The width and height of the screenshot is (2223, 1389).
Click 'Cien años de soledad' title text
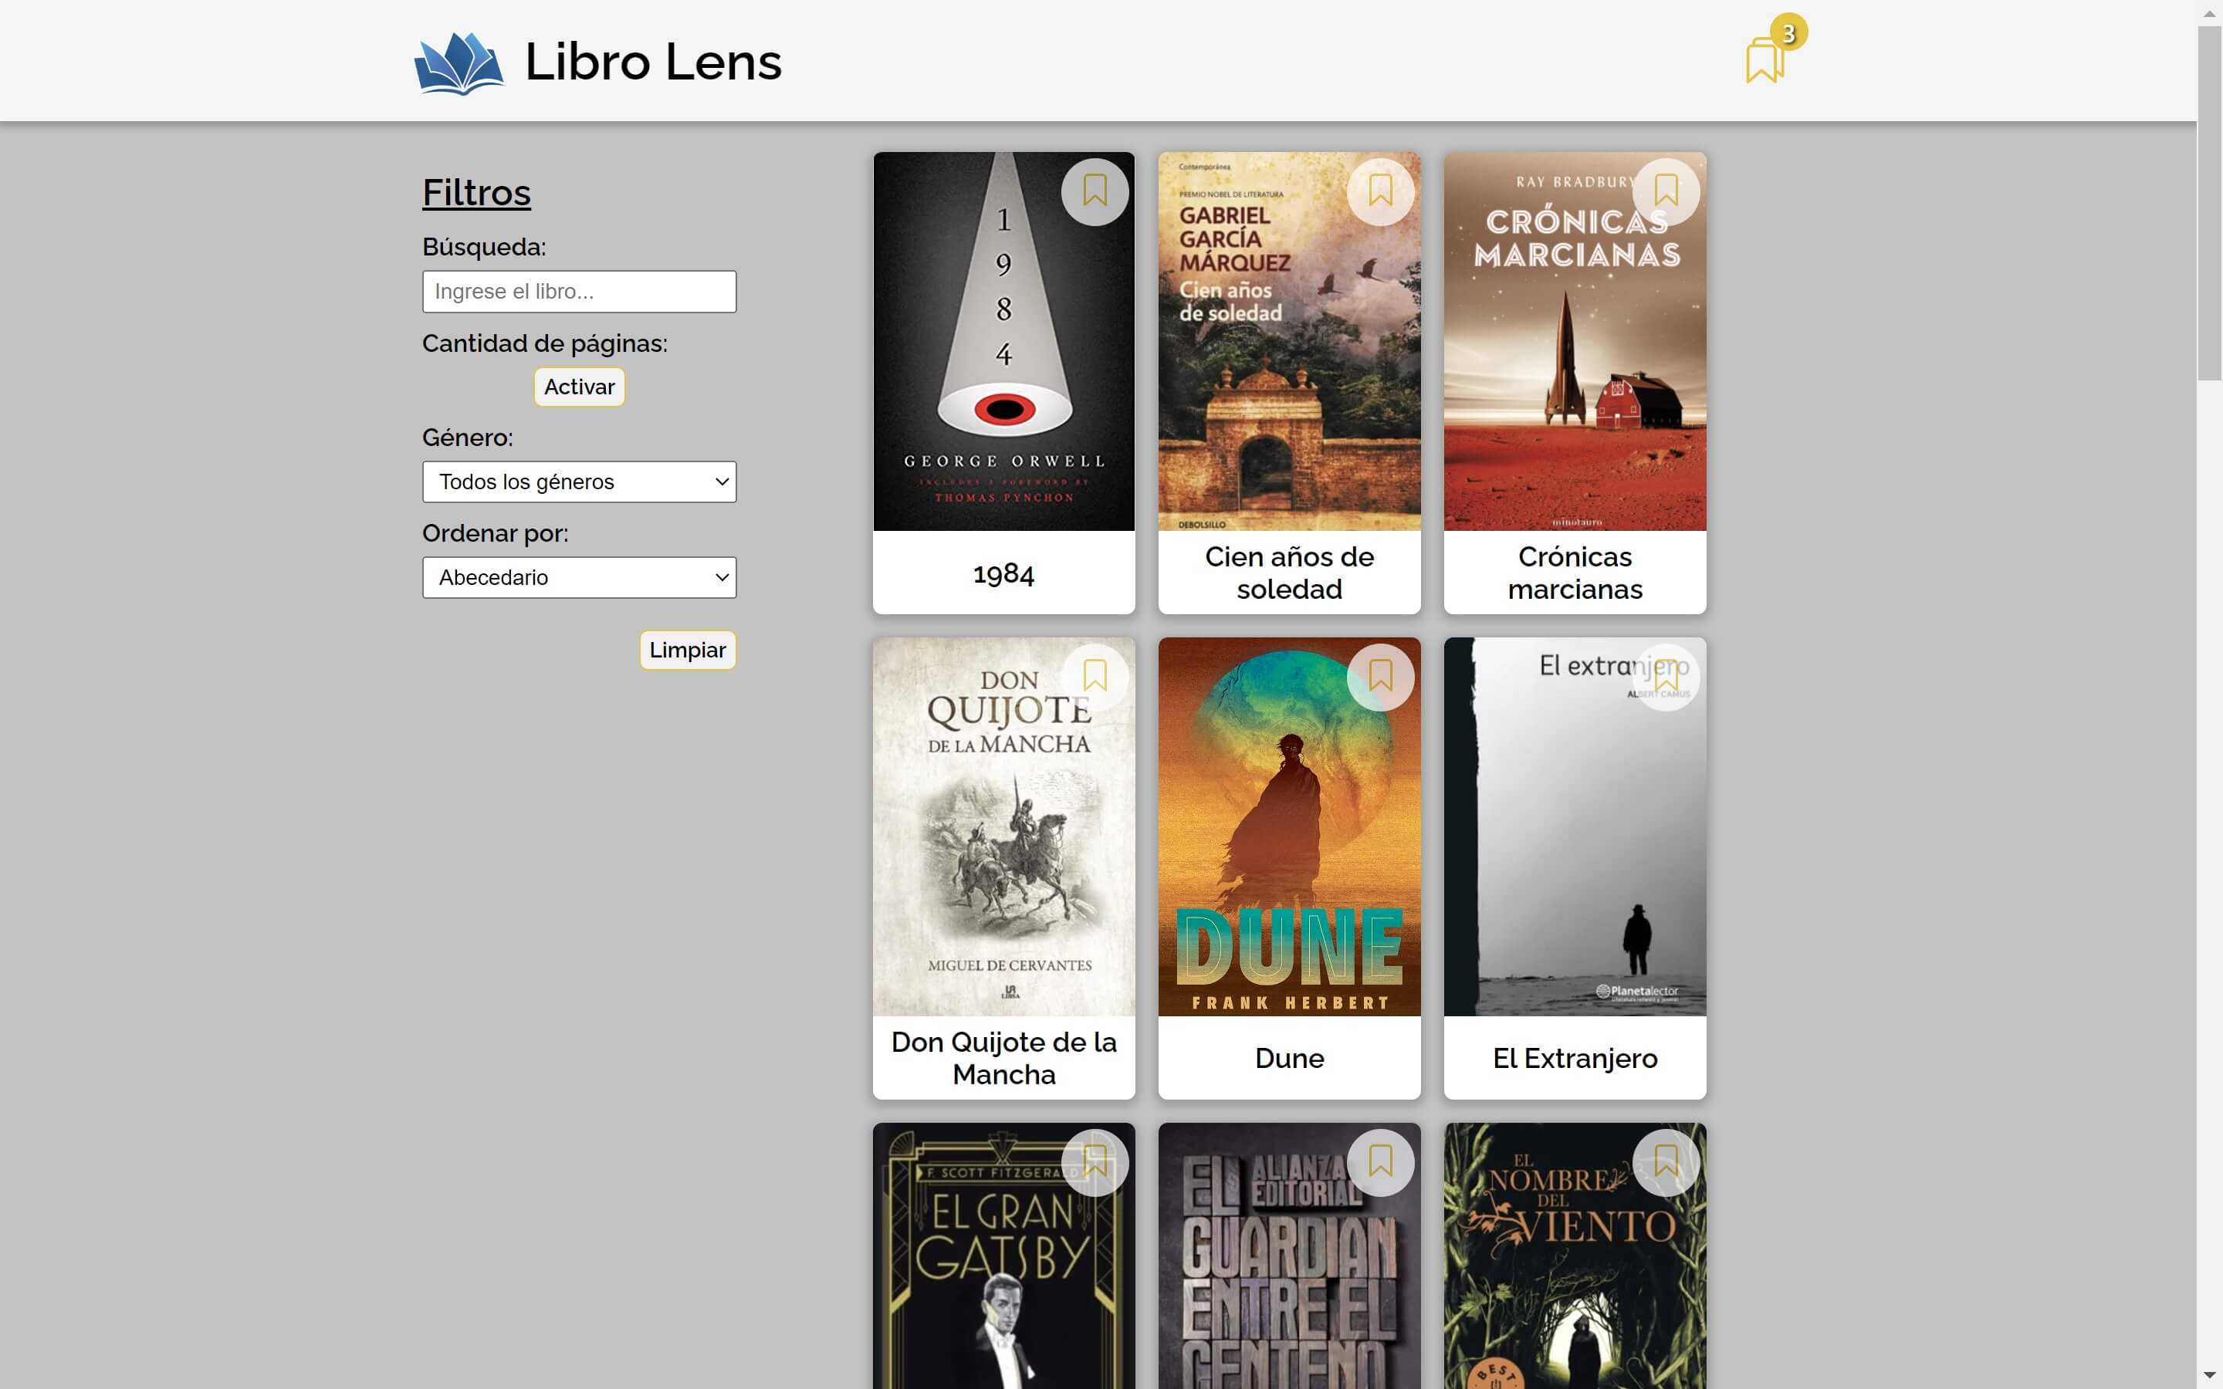pyautogui.click(x=1289, y=573)
